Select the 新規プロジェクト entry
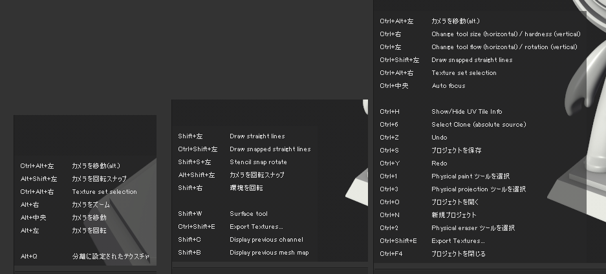This screenshot has height=274, width=606. pos(453,215)
